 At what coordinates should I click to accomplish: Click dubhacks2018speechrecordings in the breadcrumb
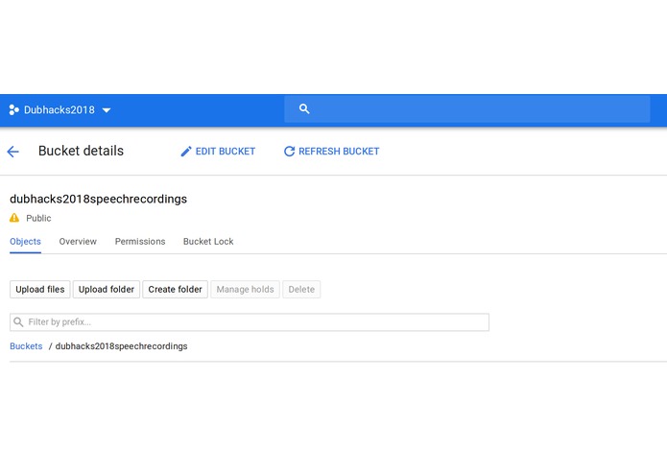(121, 346)
